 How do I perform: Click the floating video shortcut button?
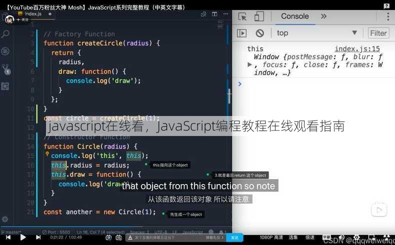pos(379,209)
